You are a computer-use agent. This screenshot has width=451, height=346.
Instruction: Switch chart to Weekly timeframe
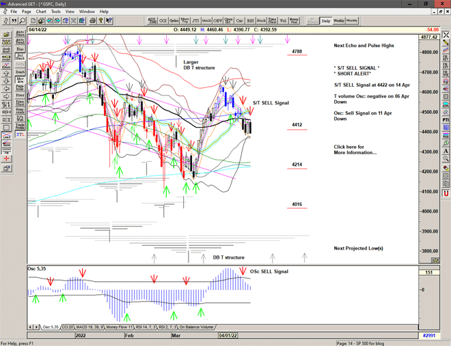click(x=339, y=21)
